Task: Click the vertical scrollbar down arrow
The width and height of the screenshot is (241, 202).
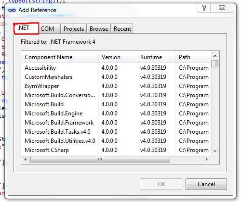Action: point(215,151)
